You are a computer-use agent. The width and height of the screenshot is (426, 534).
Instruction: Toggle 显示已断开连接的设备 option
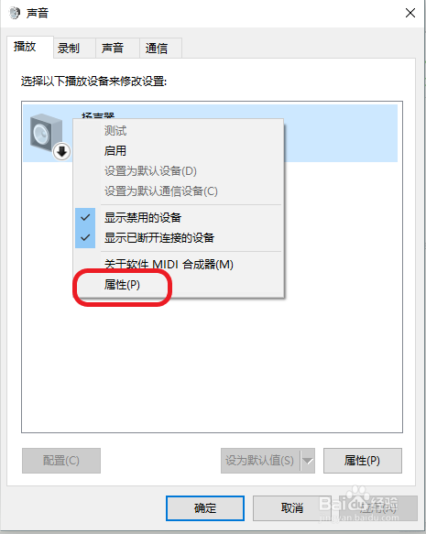tap(159, 238)
